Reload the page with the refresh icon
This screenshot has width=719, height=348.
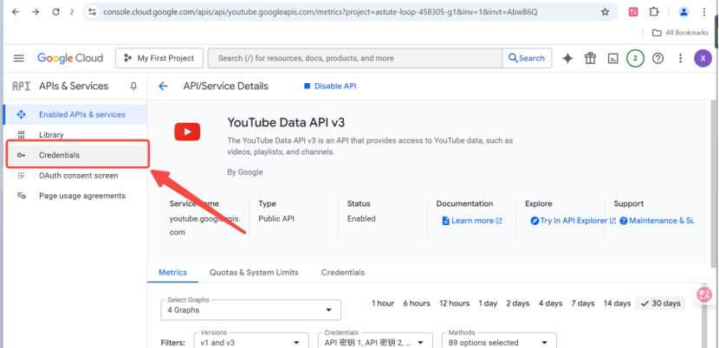click(56, 12)
